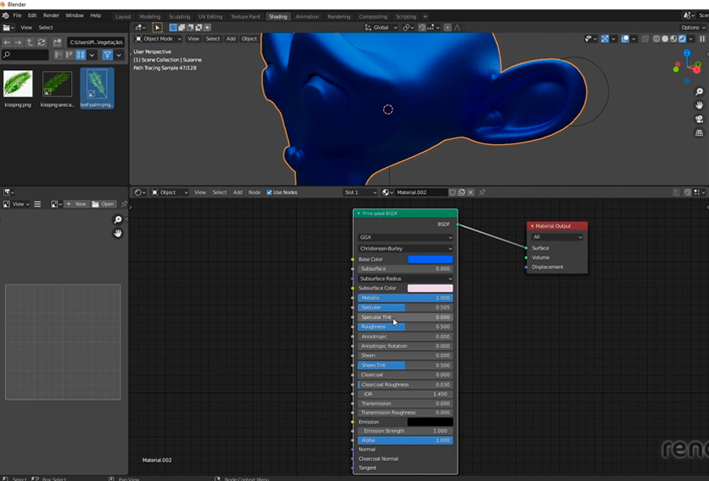The width and height of the screenshot is (709, 481).
Task: Enable thumbnail display mode in file browser
Action: click(81, 55)
